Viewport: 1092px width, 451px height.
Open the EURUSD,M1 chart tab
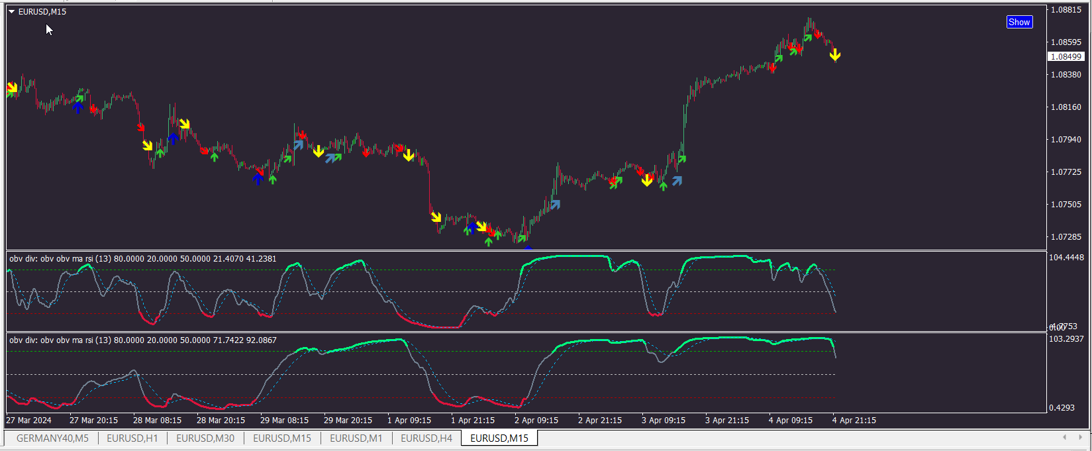pyautogui.click(x=356, y=438)
